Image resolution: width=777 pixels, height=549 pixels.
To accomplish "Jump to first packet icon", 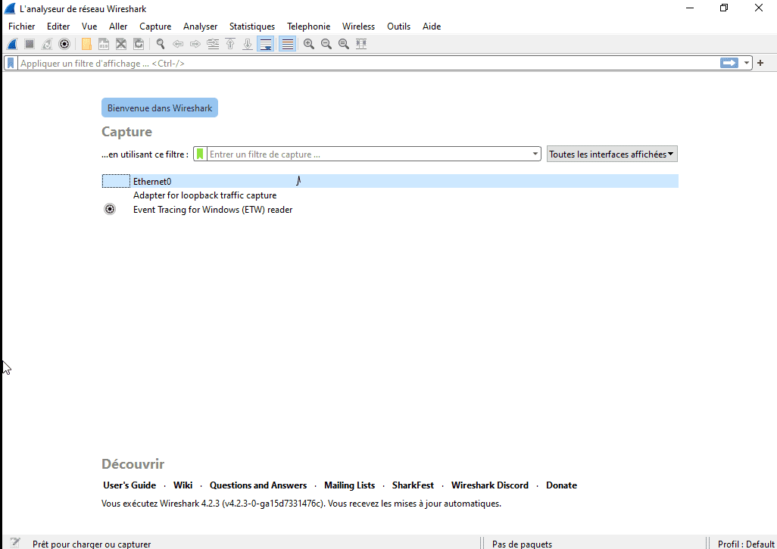I will 230,44.
